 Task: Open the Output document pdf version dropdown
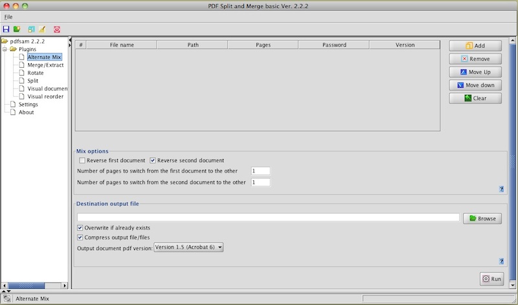click(x=188, y=247)
